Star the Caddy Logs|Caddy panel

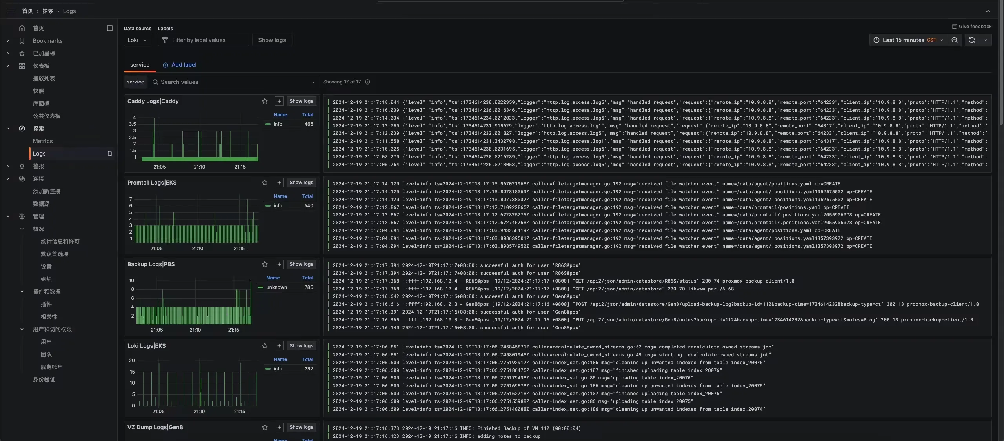(265, 101)
